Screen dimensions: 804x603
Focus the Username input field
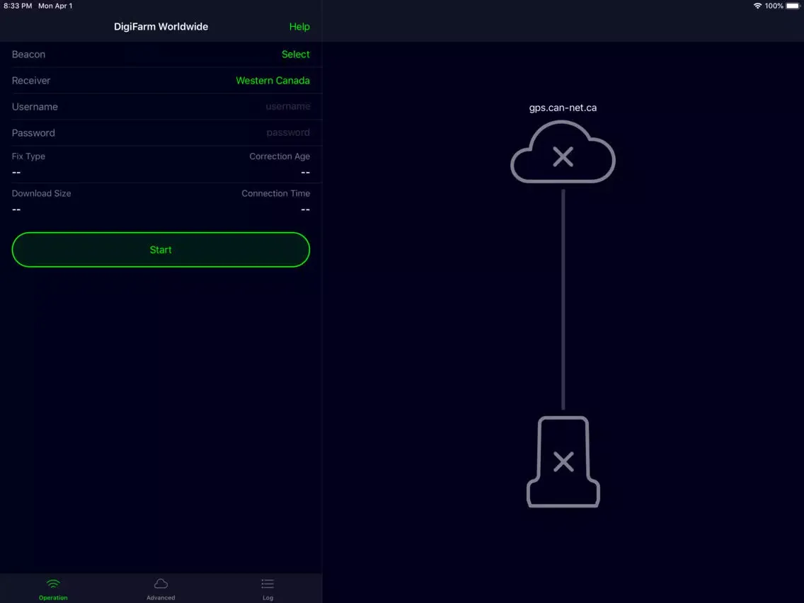point(287,107)
